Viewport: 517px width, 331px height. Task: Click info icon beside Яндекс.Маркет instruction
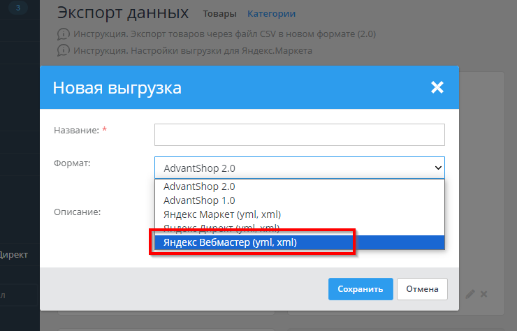click(64, 50)
